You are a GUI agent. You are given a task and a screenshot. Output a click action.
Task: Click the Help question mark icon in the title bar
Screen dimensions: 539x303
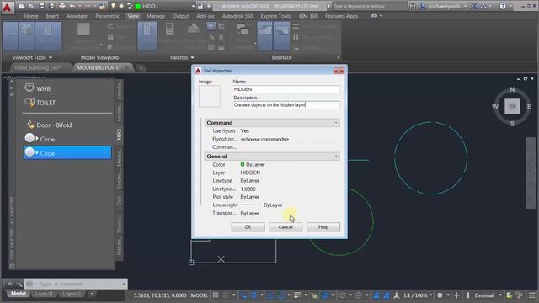pos(503,6)
